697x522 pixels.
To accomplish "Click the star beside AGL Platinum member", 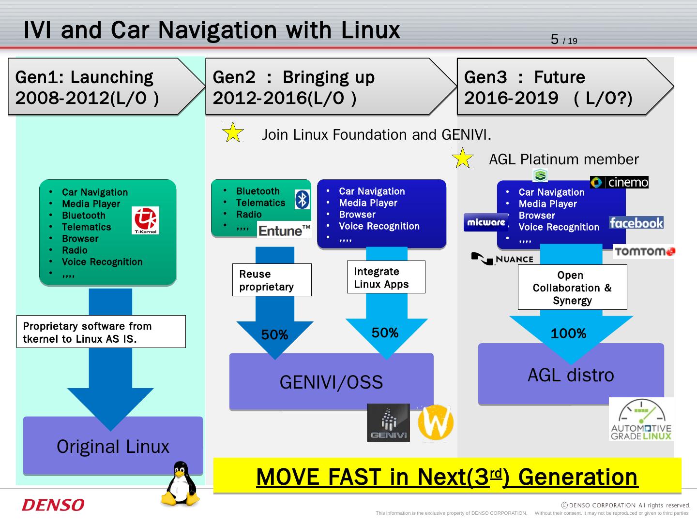I will [x=463, y=158].
